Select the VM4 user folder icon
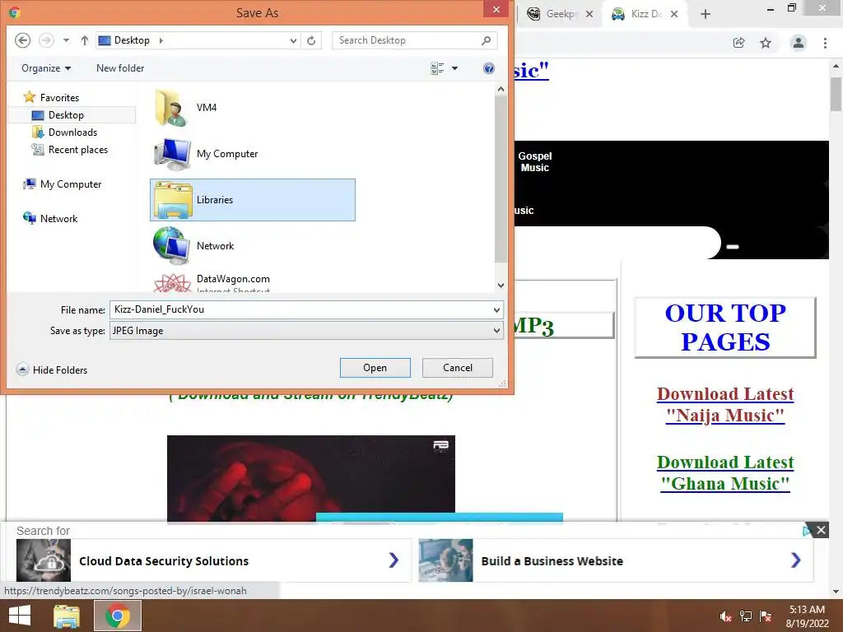This screenshot has width=843, height=632. (x=172, y=108)
